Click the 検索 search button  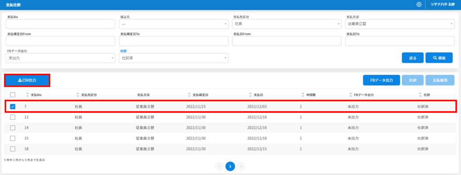click(x=439, y=58)
